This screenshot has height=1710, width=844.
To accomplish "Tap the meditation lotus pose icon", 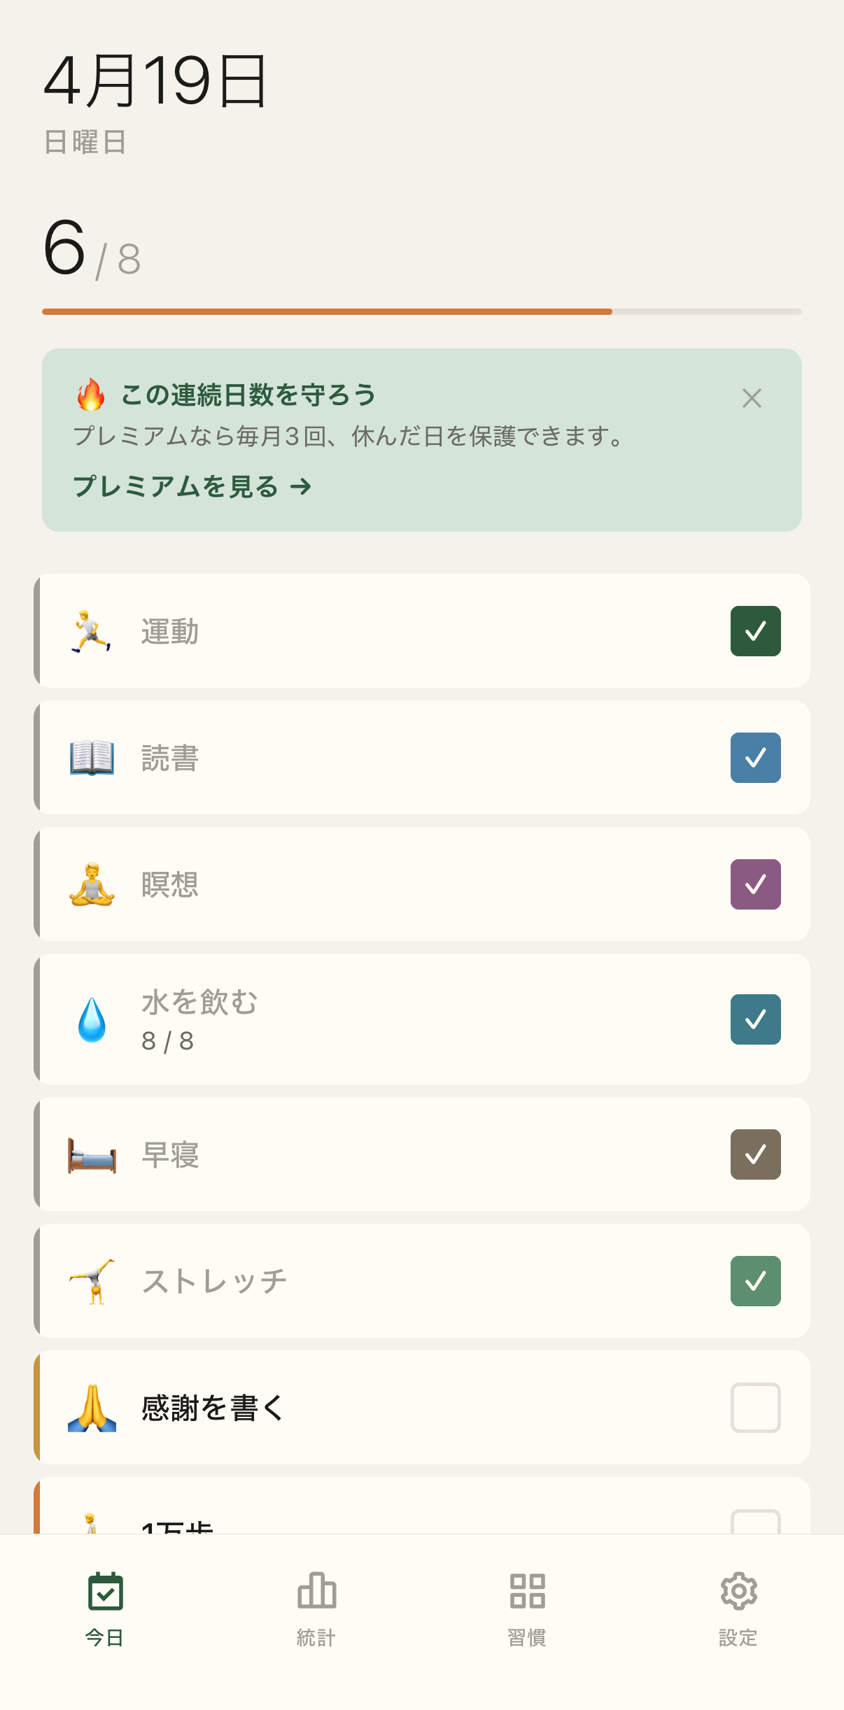I will (92, 884).
